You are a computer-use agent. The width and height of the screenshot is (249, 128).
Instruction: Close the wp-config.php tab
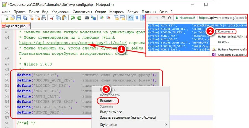click(28, 25)
